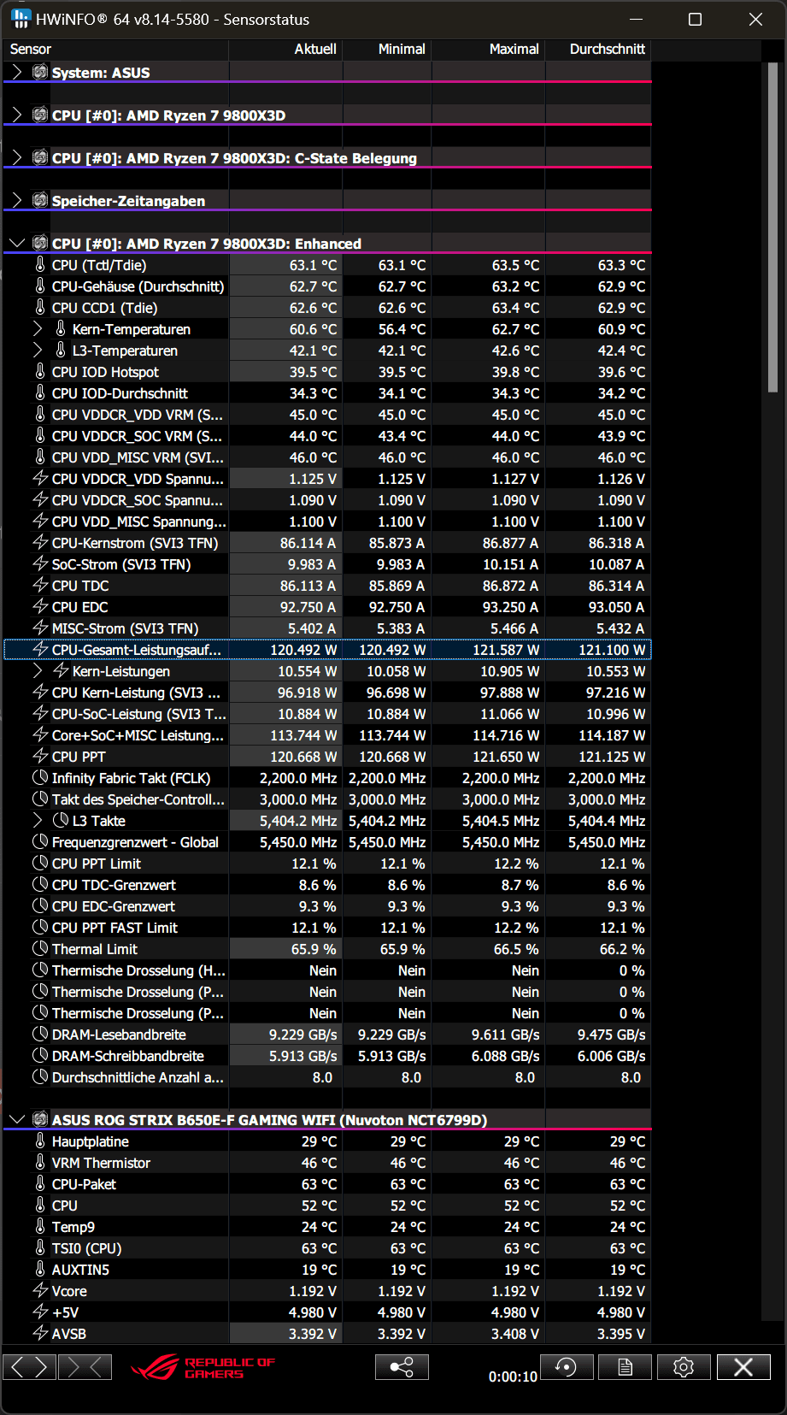Click clock icon beside Infinity Fabric Takt
Screen dimensions: 787x1415
point(40,778)
